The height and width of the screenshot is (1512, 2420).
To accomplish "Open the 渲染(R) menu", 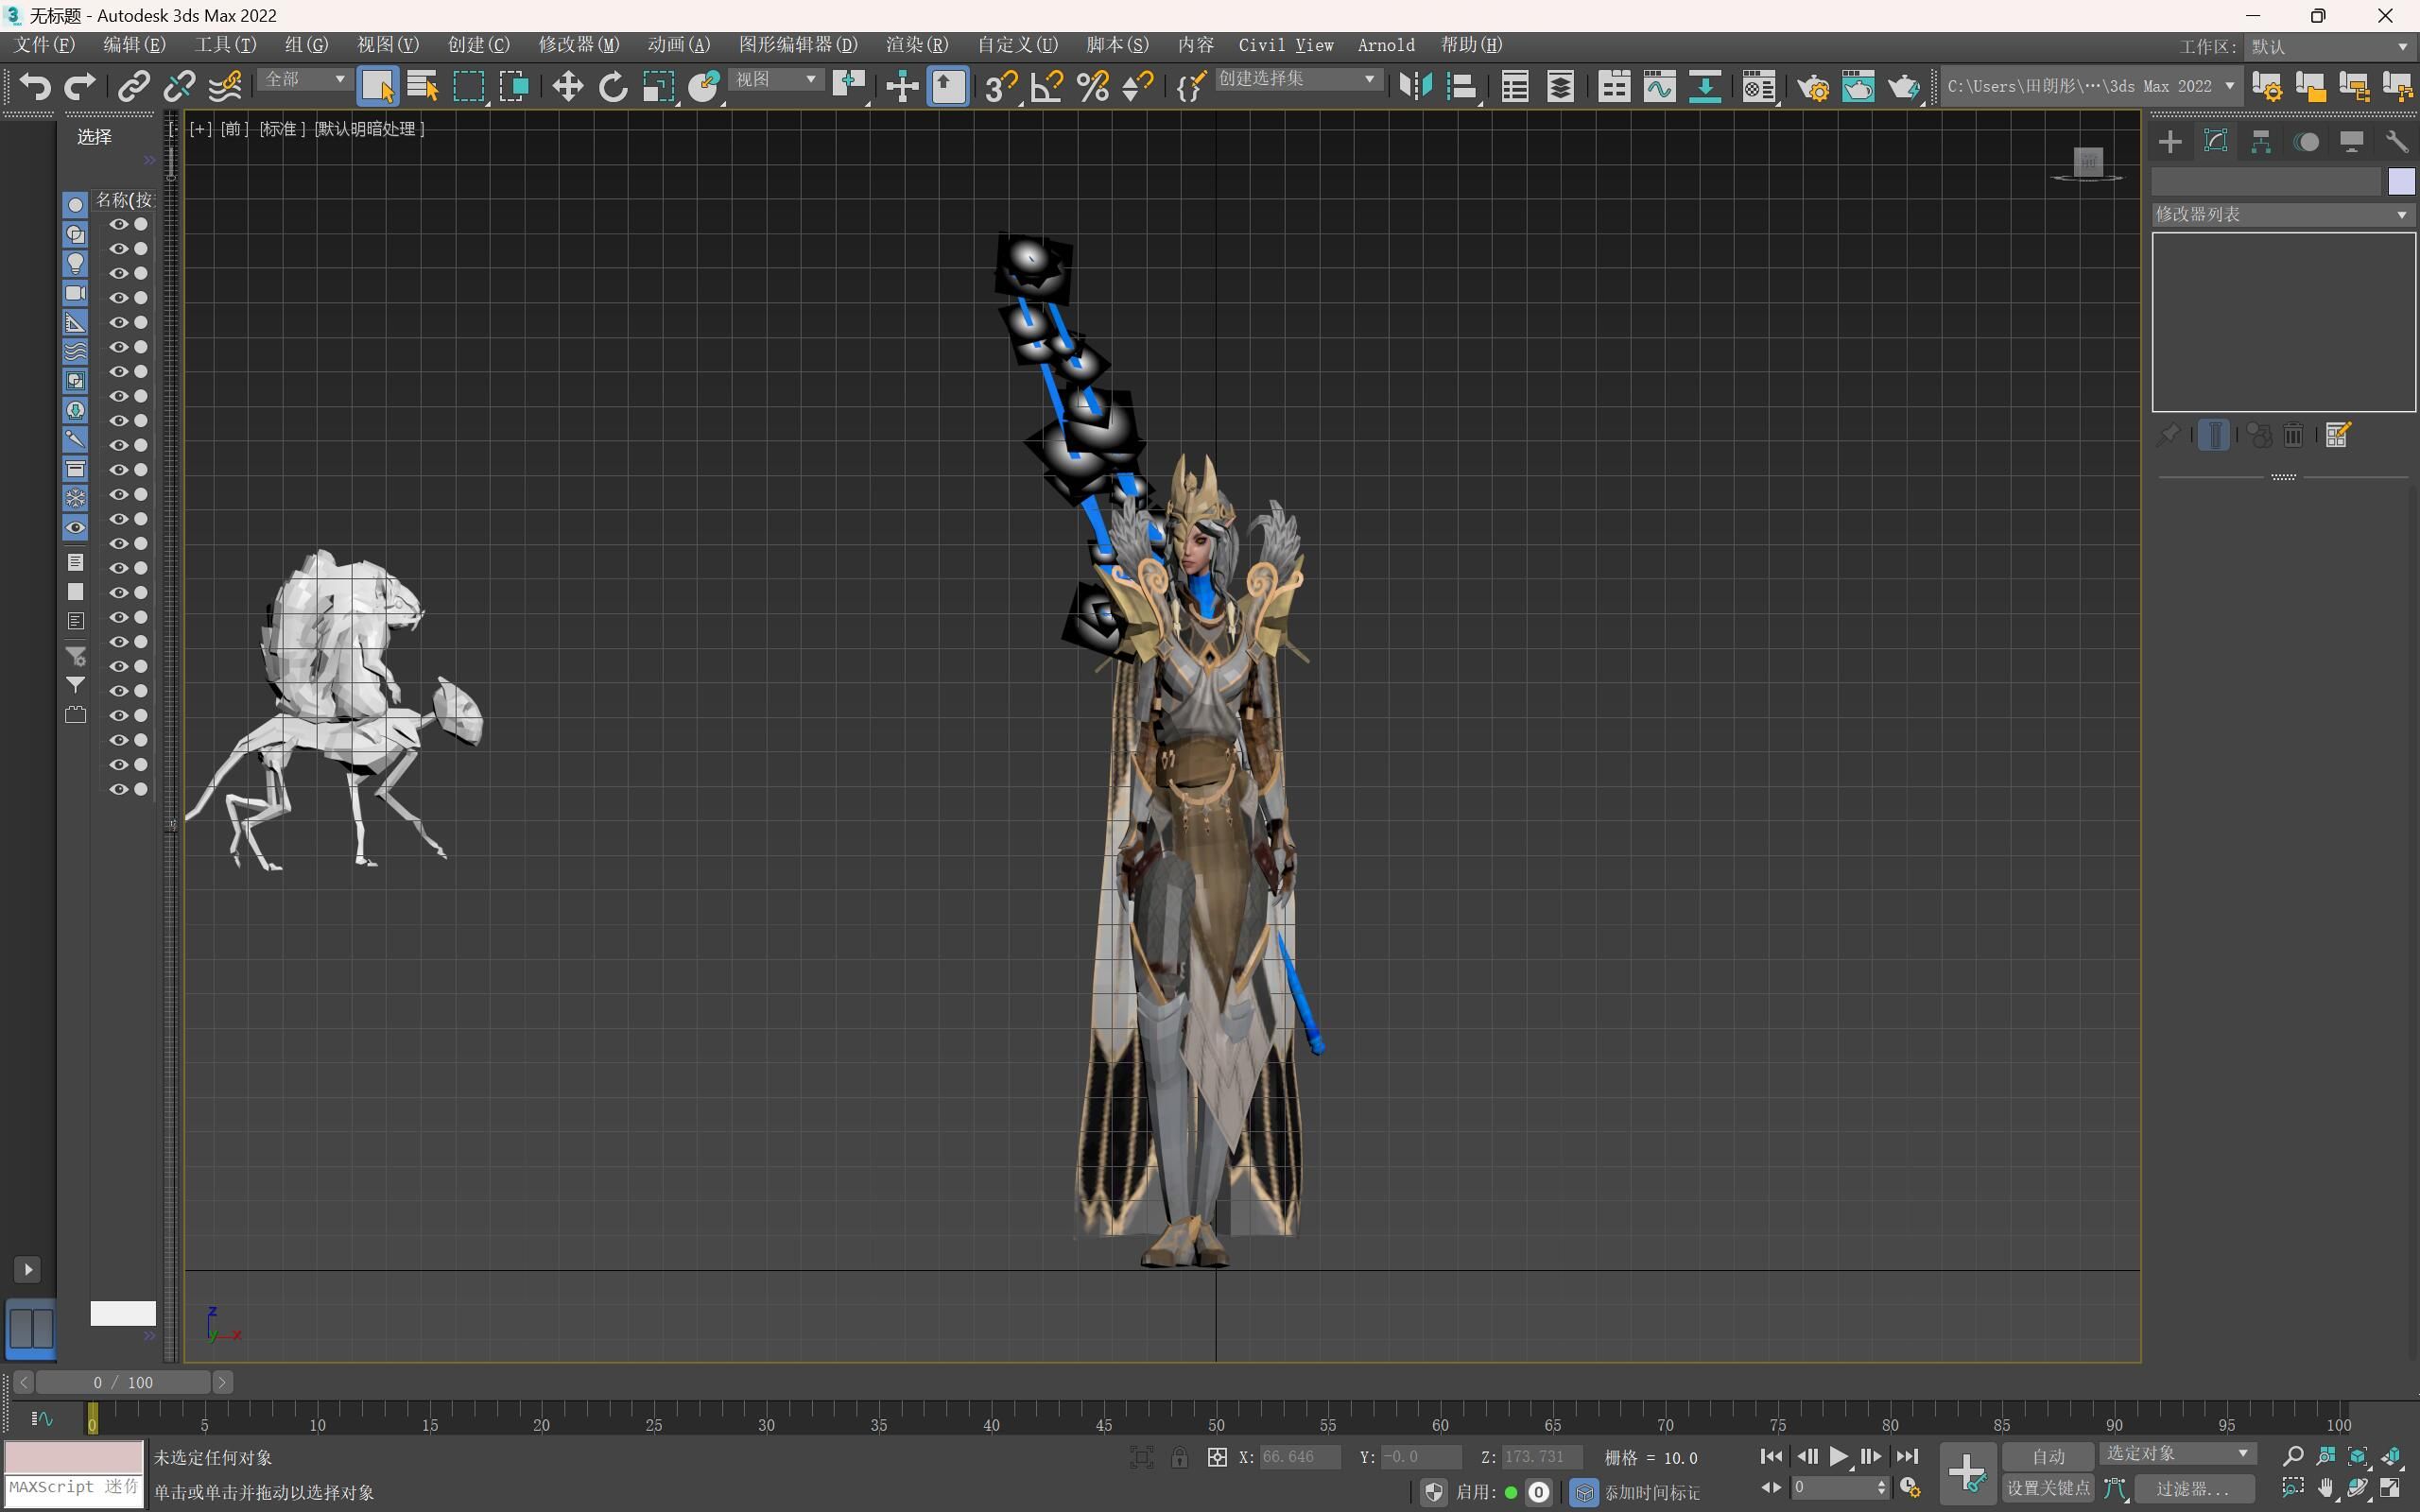I will [916, 45].
